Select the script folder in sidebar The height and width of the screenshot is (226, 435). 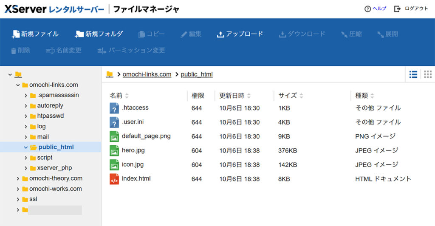45,158
